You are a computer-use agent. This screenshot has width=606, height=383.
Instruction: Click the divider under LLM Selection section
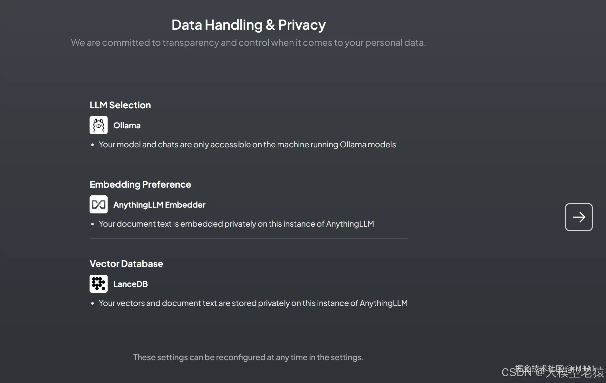click(249, 159)
